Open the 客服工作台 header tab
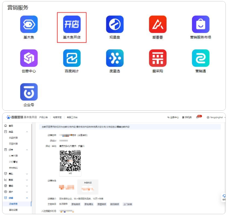 (72, 117)
